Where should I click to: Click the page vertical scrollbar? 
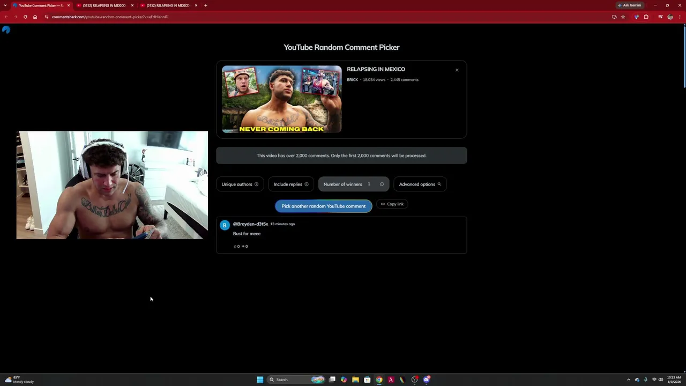click(684, 56)
